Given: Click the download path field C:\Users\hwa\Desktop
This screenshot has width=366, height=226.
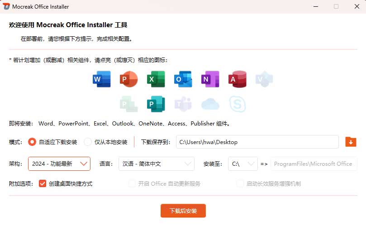Looking at the screenshot, I should tap(257, 142).
